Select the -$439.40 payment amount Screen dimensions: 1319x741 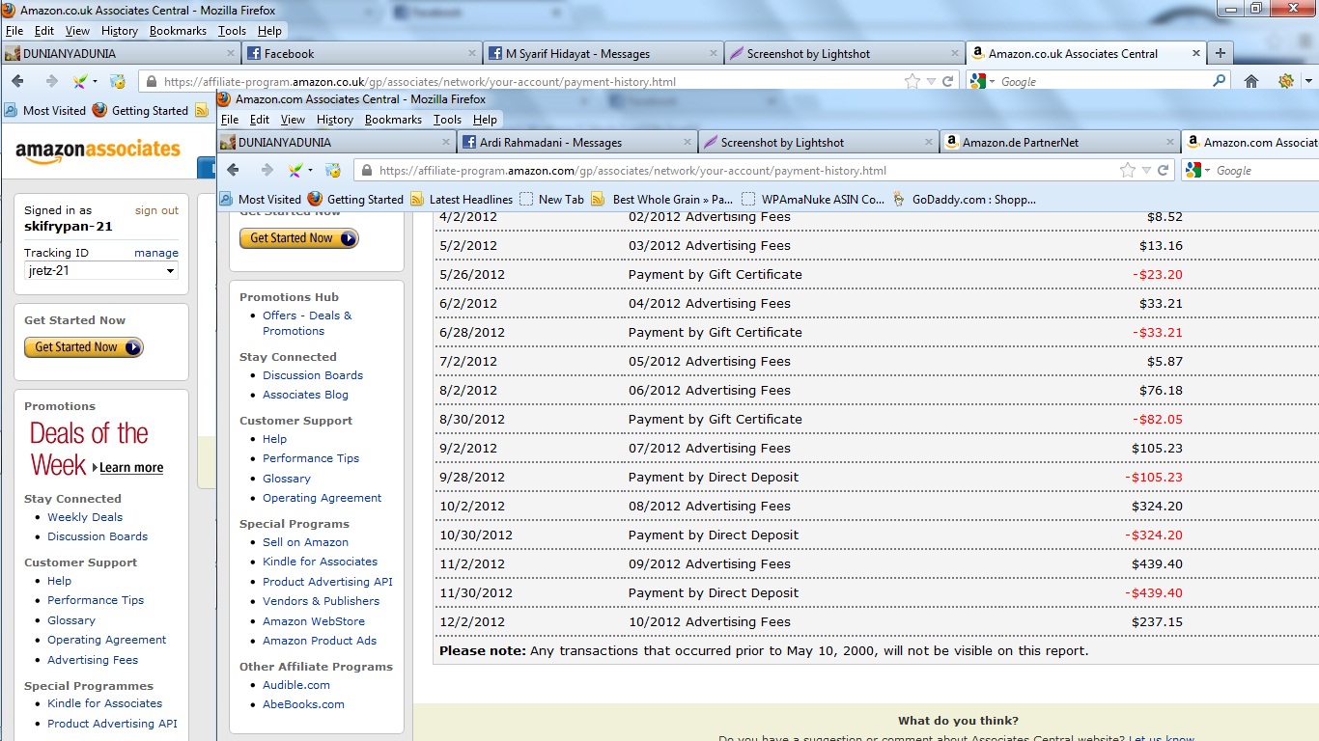click(x=1153, y=593)
